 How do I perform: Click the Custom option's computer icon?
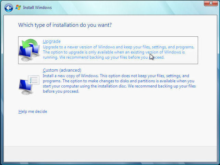pos(27,84)
